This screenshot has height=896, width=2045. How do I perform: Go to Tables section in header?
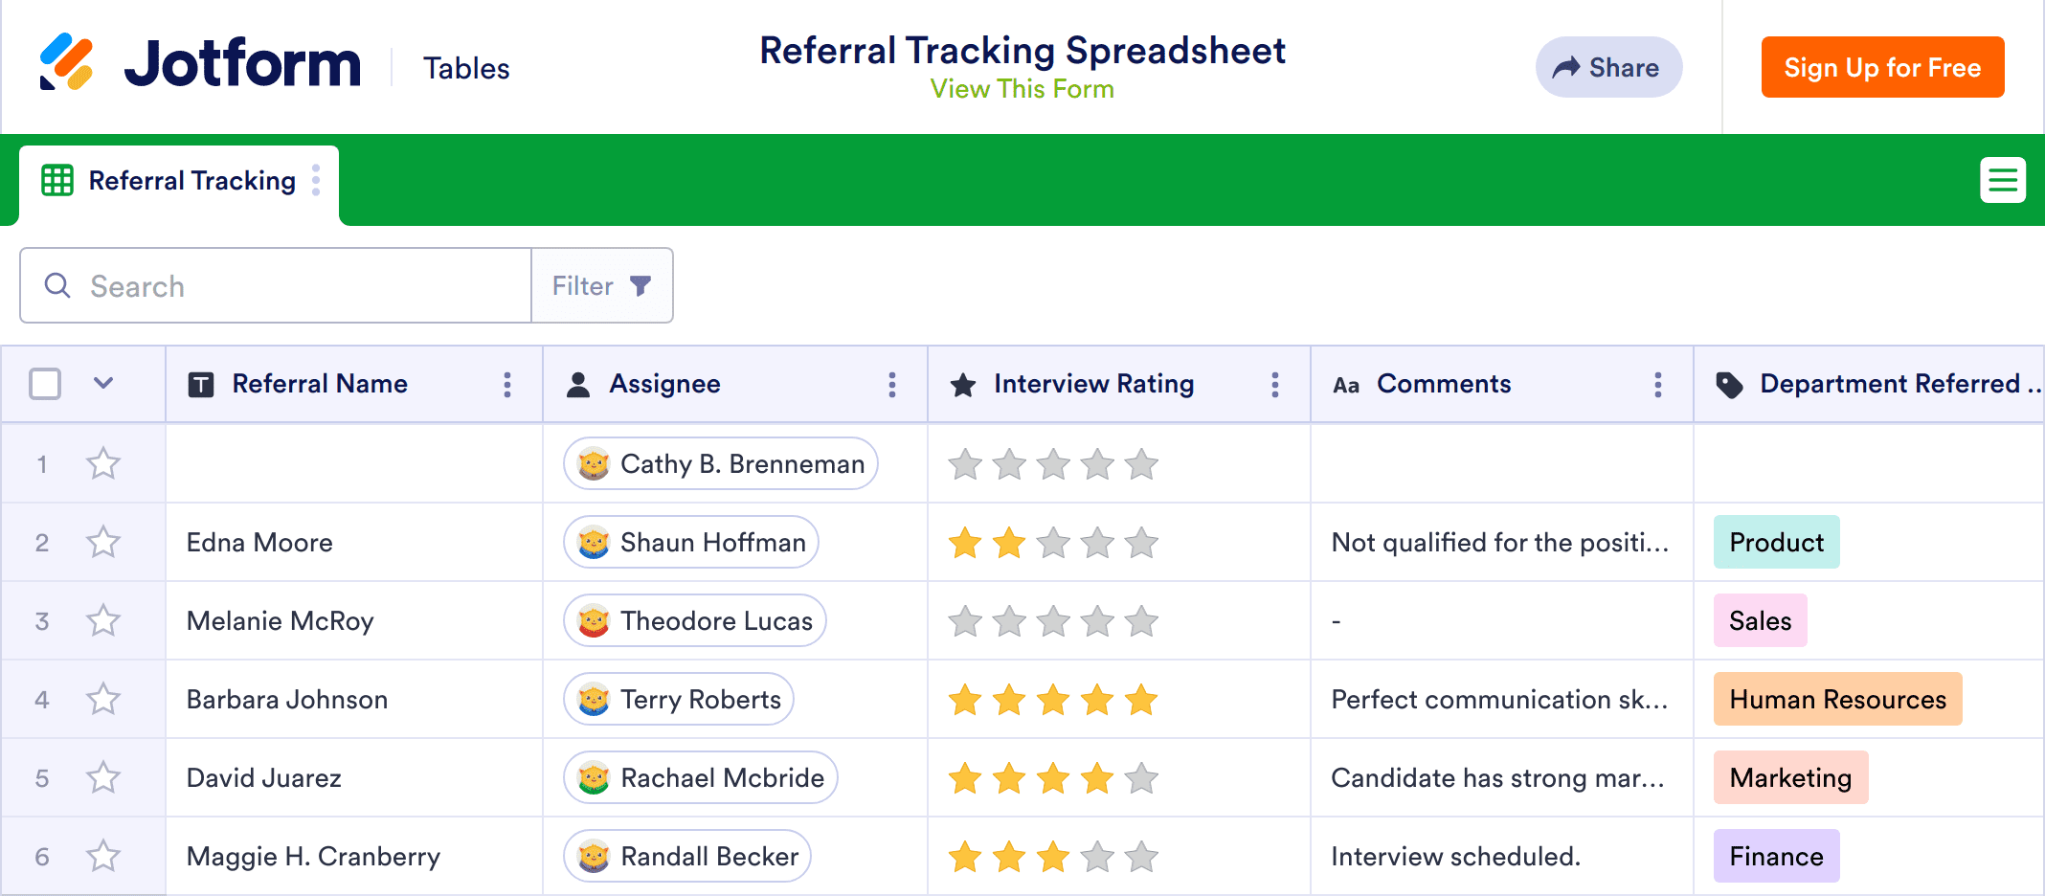click(466, 69)
